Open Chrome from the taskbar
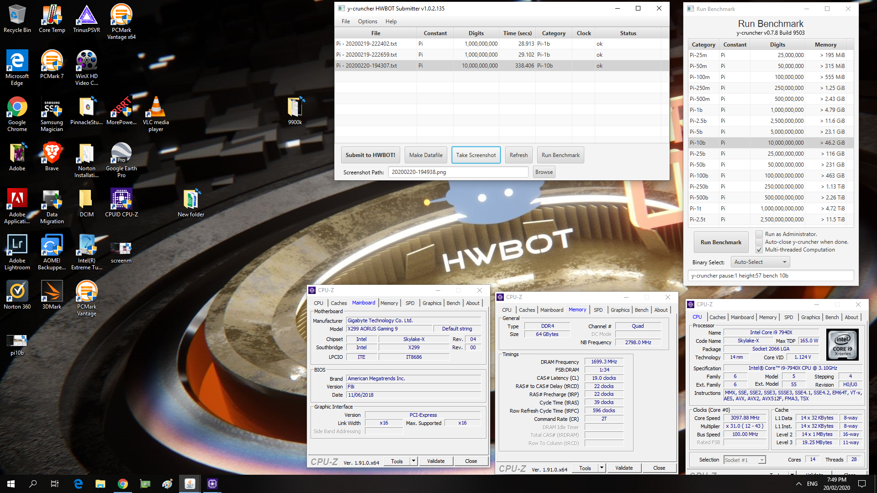877x493 pixels. click(123, 484)
